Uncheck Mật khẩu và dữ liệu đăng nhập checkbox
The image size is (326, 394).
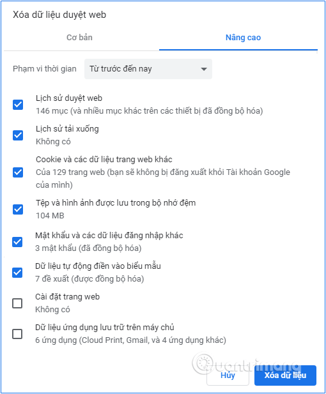coord(17,242)
